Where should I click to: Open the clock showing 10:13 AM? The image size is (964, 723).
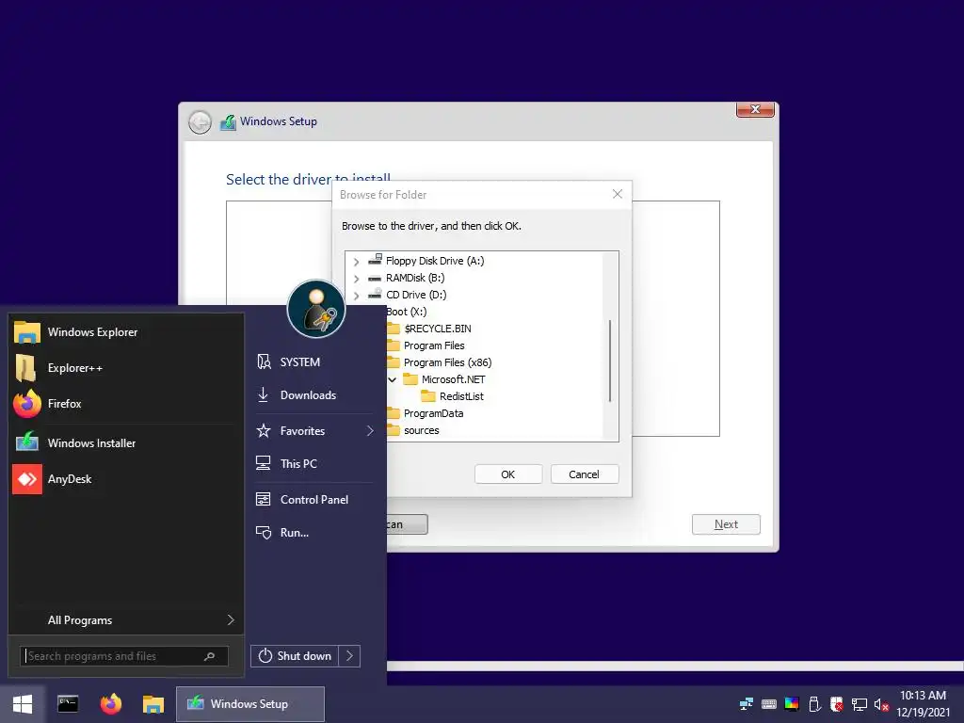923,704
